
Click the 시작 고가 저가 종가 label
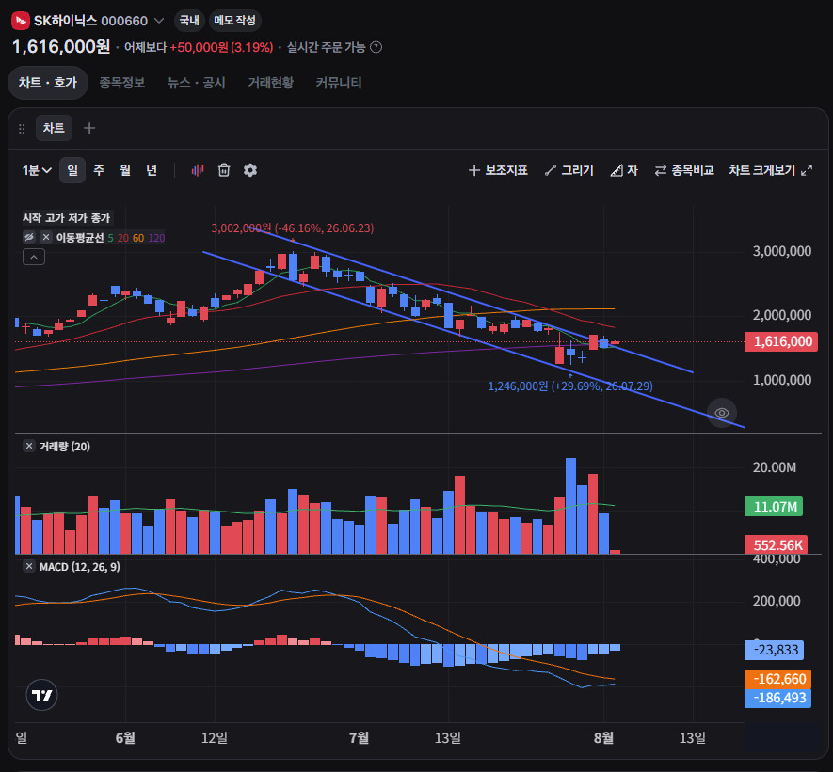coord(66,218)
